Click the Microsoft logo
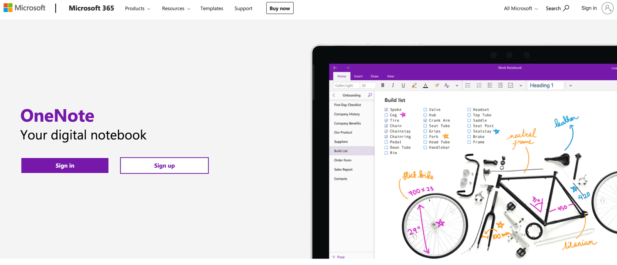 24,8
